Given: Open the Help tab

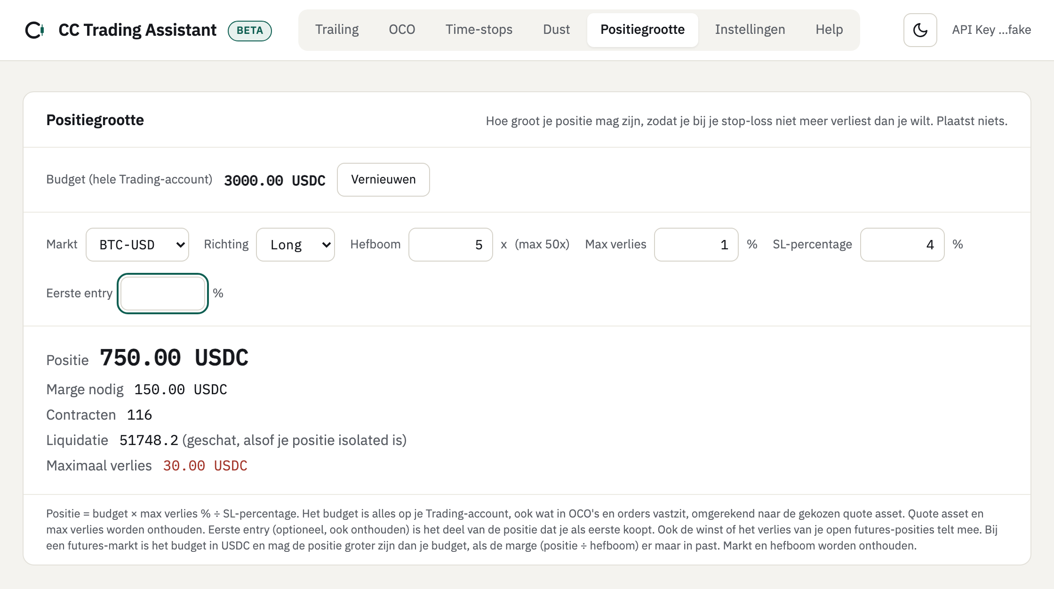Looking at the screenshot, I should tap(829, 30).
